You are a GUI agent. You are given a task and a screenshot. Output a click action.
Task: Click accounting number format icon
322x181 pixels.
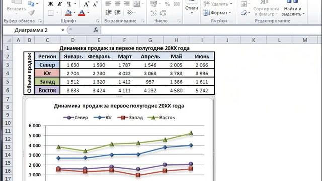(x=153, y=4)
